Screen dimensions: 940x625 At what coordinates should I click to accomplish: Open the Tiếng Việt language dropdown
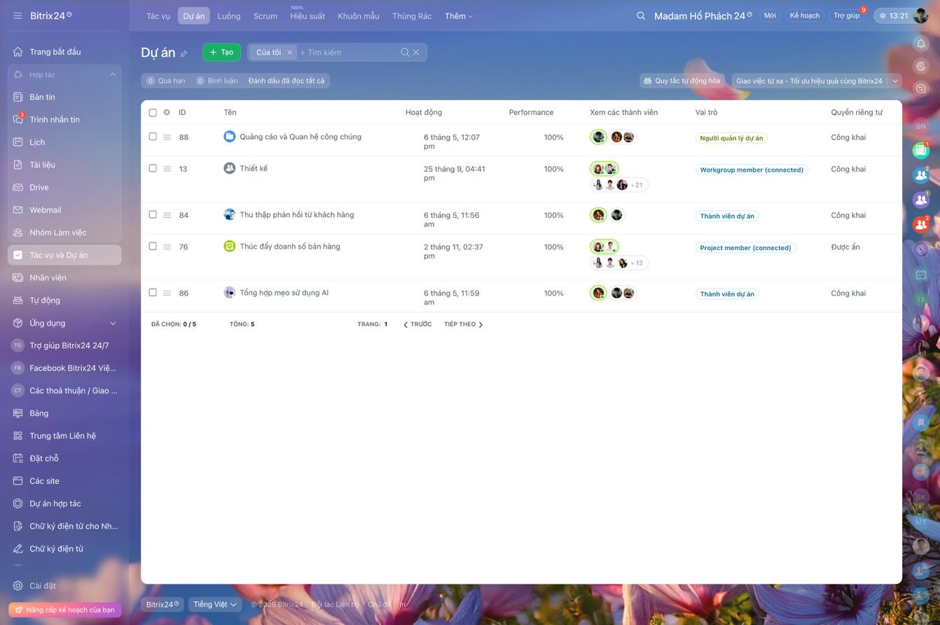pos(214,604)
